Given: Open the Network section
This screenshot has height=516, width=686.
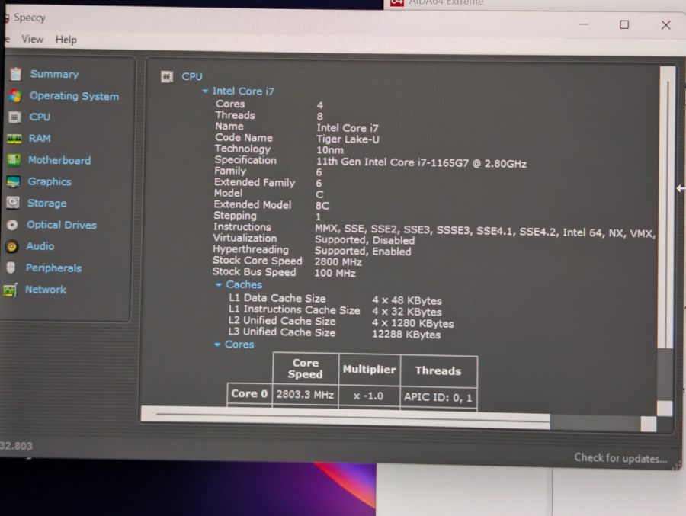Looking at the screenshot, I should pos(46,290).
